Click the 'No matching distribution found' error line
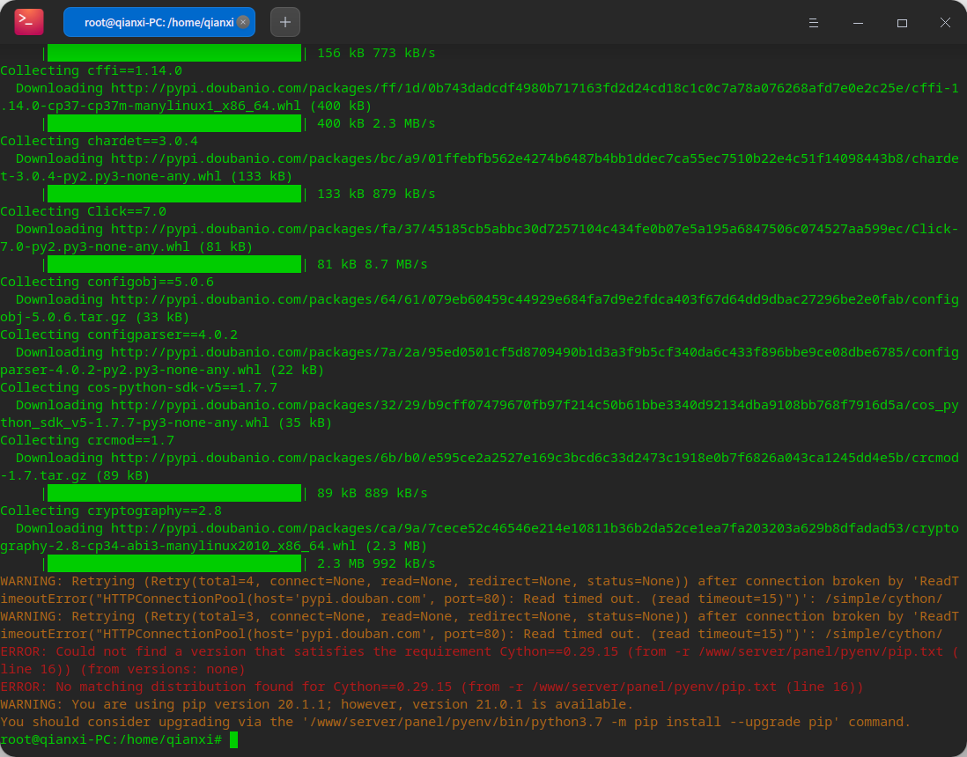The image size is (967, 757). 432,687
